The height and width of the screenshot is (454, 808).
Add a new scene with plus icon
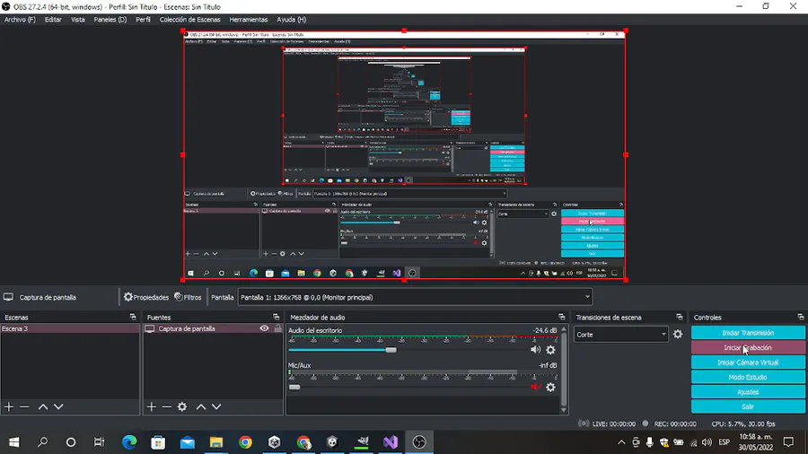9,406
